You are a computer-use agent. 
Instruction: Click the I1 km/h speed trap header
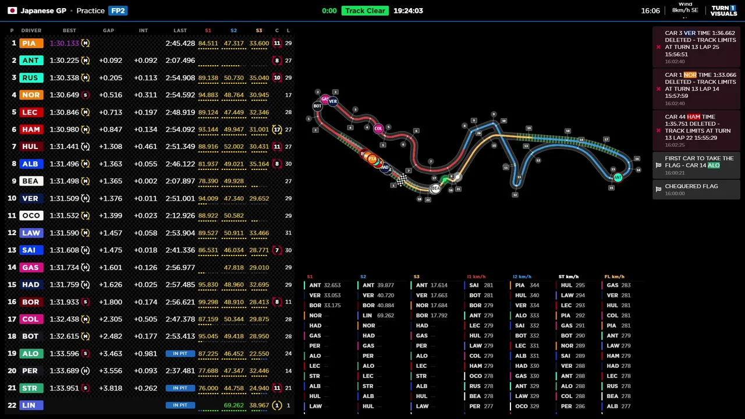(x=476, y=277)
